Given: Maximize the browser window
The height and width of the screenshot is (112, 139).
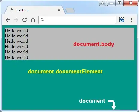Looking at the screenshot, I should click(x=120, y=3).
